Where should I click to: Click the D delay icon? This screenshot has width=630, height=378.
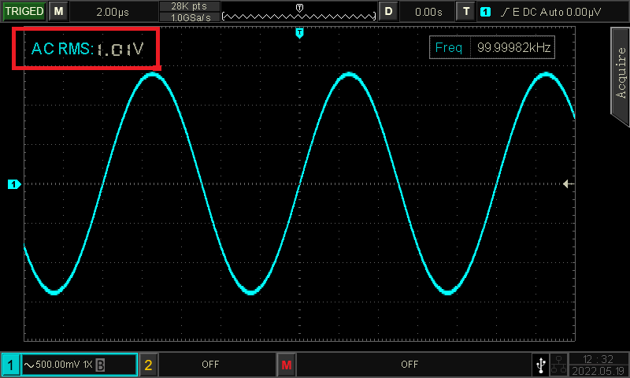click(387, 12)
